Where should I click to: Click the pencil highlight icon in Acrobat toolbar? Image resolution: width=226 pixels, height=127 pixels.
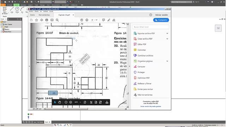click(109, 20)
